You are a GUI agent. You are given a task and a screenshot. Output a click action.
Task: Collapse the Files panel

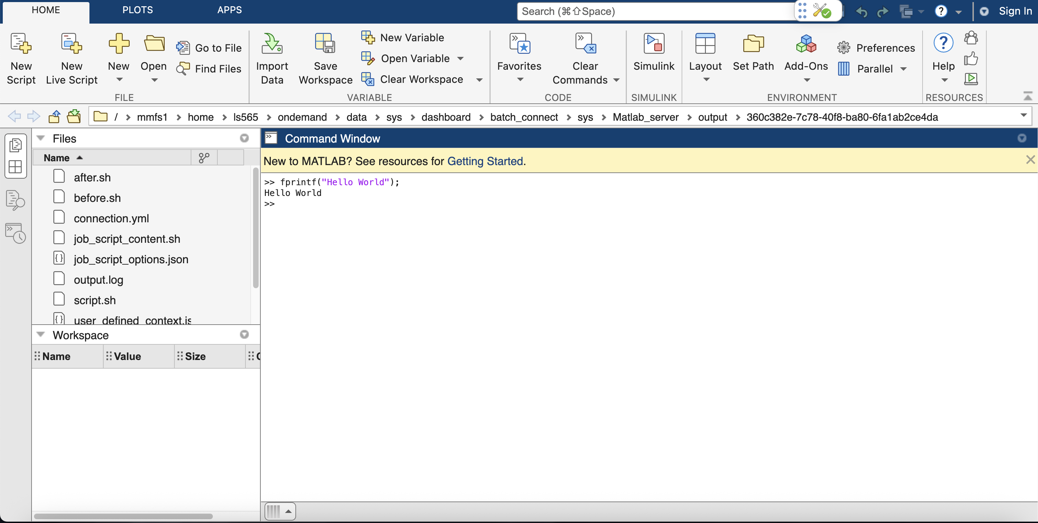41,138
